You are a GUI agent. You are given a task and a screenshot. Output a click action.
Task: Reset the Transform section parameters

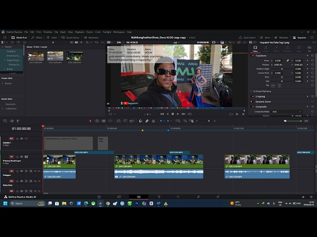(x=313, y=56)
